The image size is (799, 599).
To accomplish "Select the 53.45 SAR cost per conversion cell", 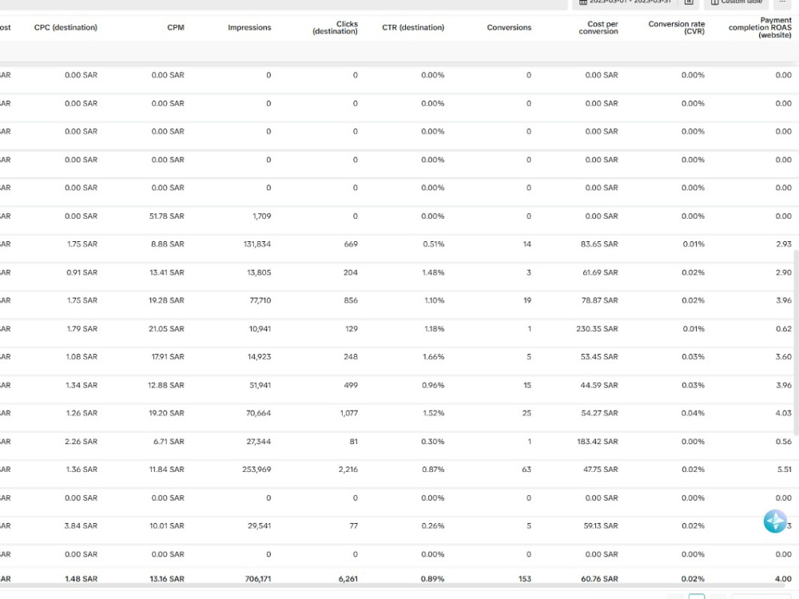I will 599,357.
